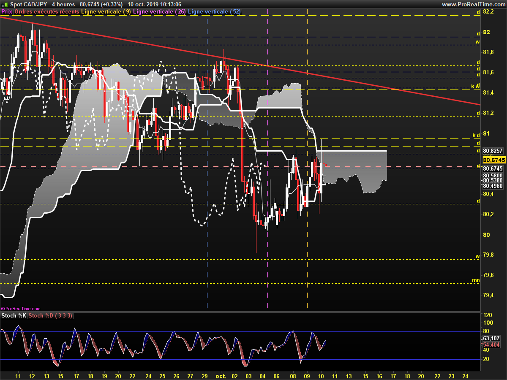Click the 23 date axis label
507x380 pixels.
(x=451, y=375)
